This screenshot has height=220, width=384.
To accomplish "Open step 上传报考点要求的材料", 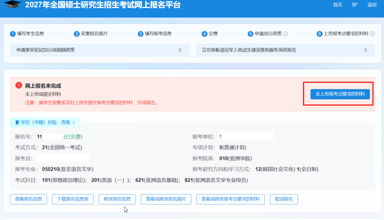I will pyautogui.click(x=346, y=34).
